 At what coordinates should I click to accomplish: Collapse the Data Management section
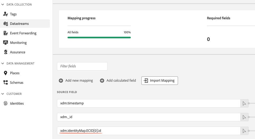[x=3, y=63]
